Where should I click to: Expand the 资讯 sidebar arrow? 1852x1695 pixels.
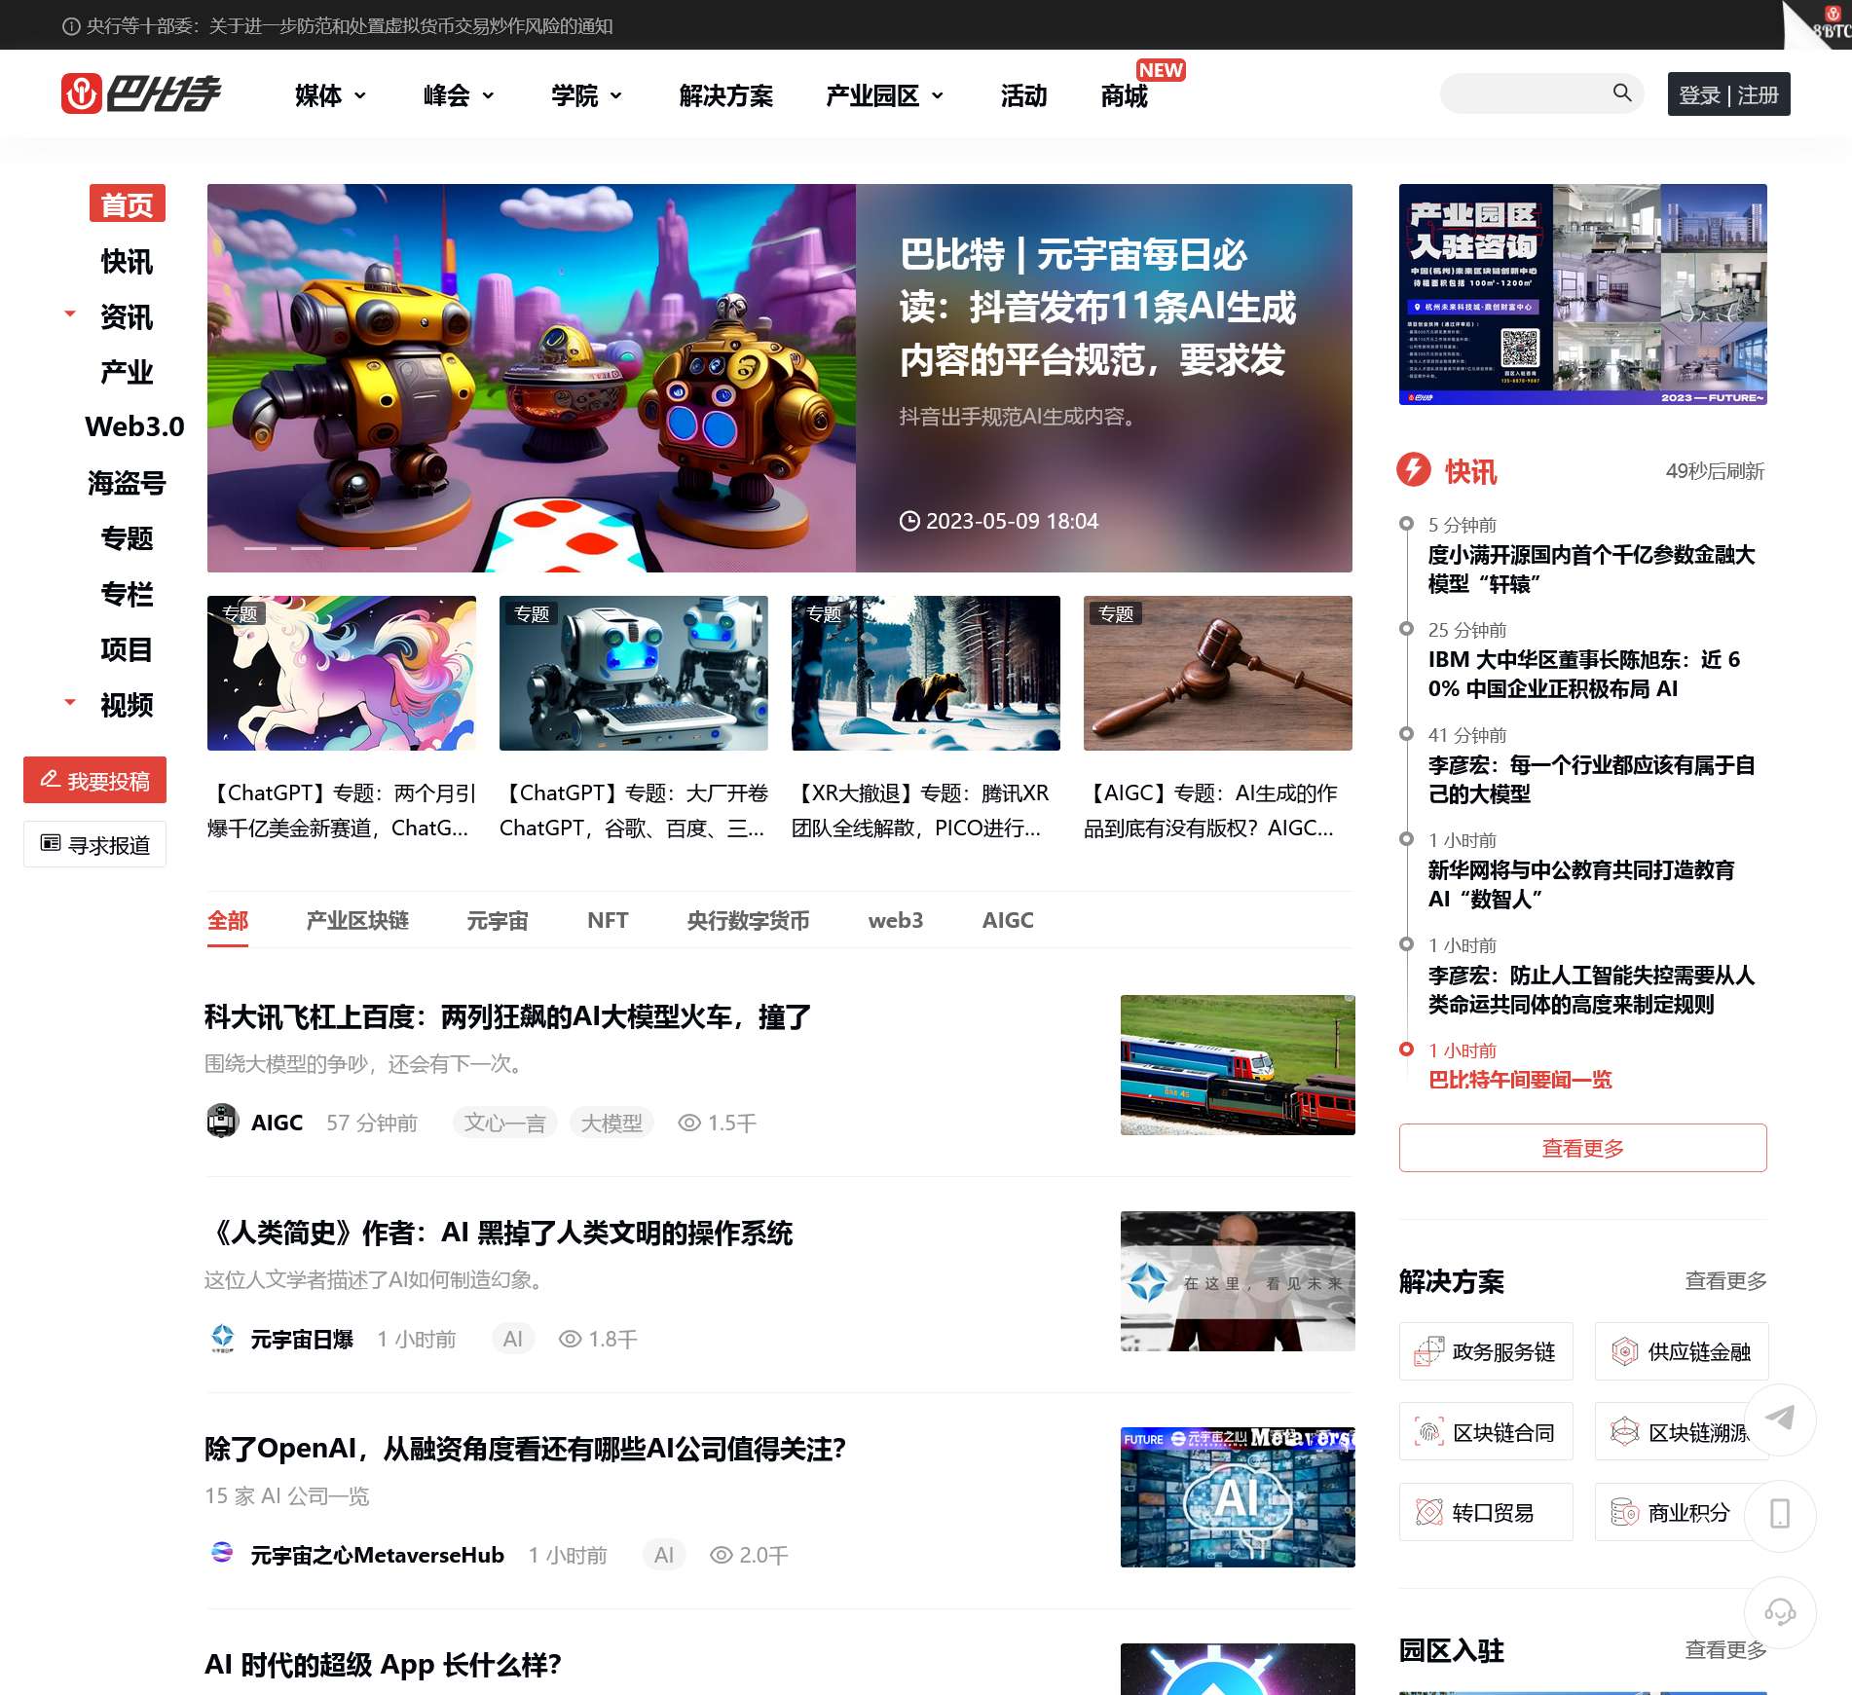(x=69, y=313)
